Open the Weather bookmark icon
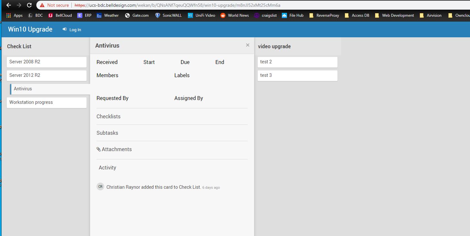Viewport: 470px width, 236px height. (98, 15)
